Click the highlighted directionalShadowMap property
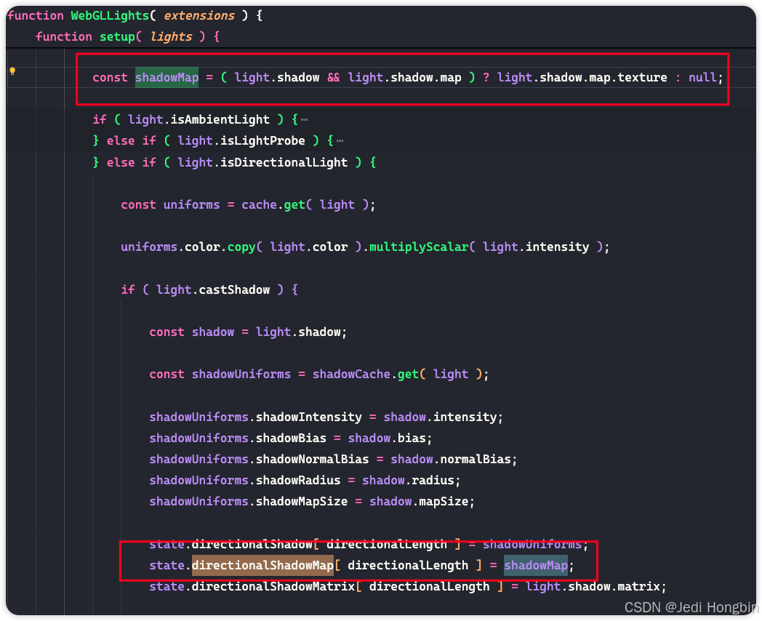Viewport: 762px width, 621px height. point(263,566)
